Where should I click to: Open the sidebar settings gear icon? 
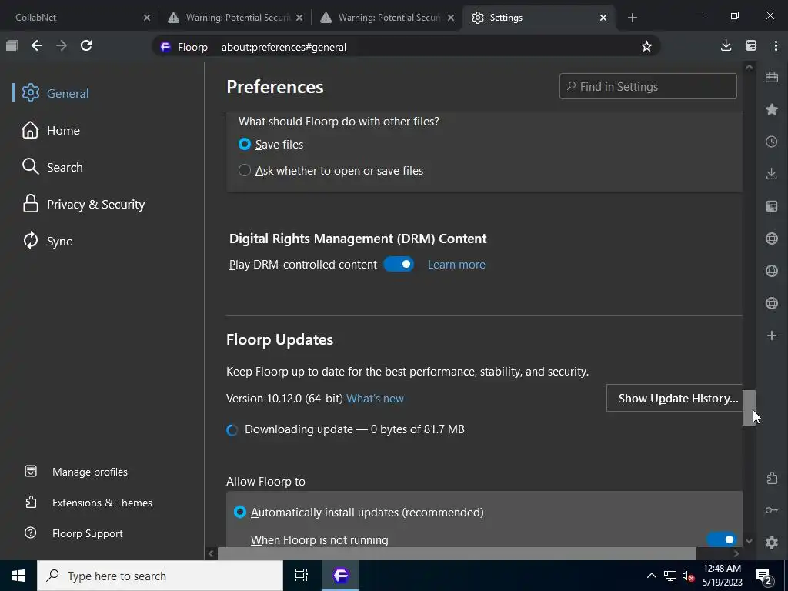[771, 543]
